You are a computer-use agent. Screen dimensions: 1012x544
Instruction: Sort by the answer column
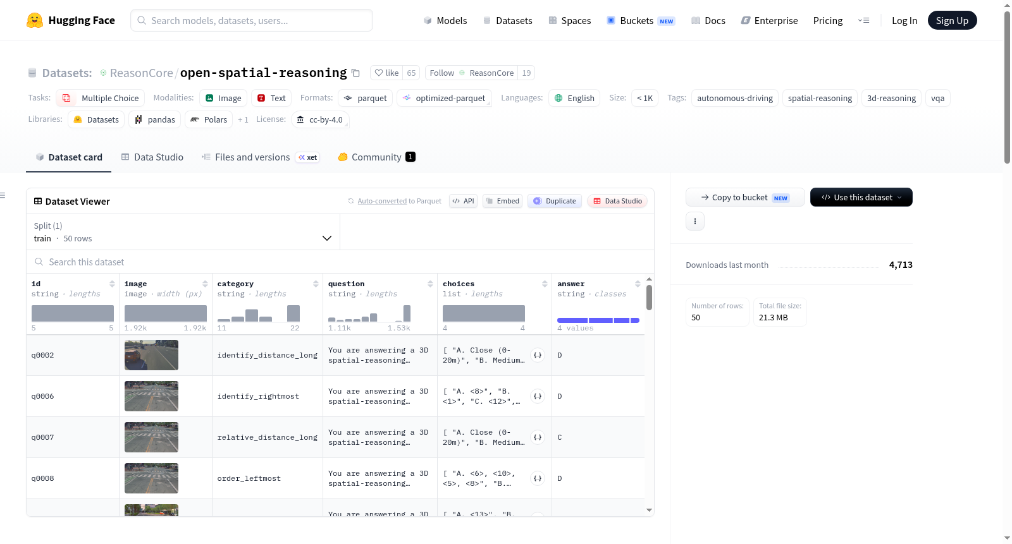click(638, 284)
